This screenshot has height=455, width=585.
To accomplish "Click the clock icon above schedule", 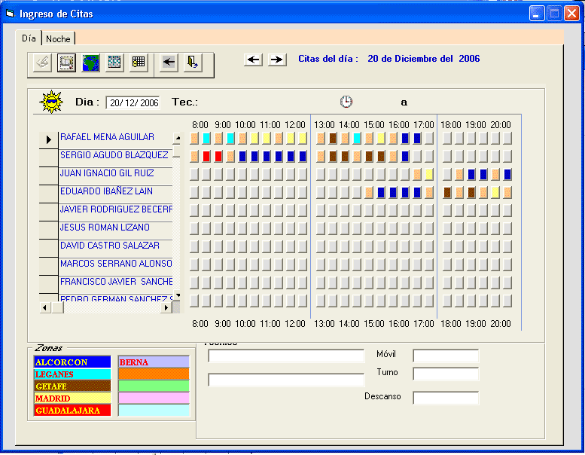I will 346,102.
